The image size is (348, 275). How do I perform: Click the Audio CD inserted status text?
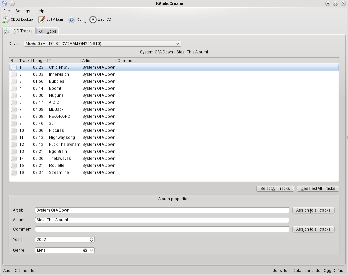point(20,271)
